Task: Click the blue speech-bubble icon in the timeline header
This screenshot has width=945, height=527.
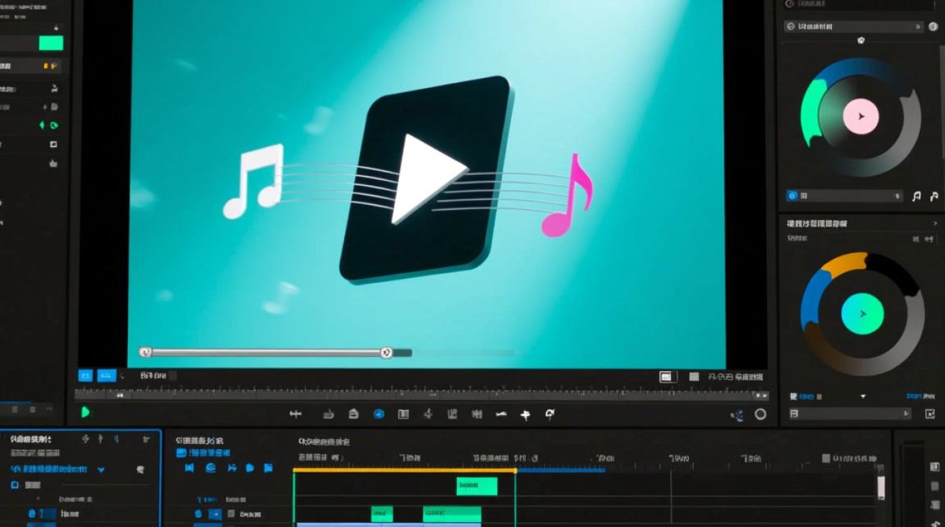Action: tap(248, 468)
